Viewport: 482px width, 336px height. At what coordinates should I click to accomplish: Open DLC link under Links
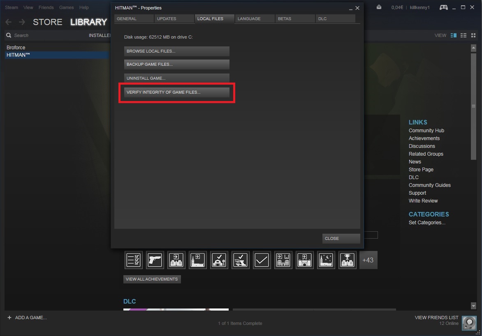[413, 177]
